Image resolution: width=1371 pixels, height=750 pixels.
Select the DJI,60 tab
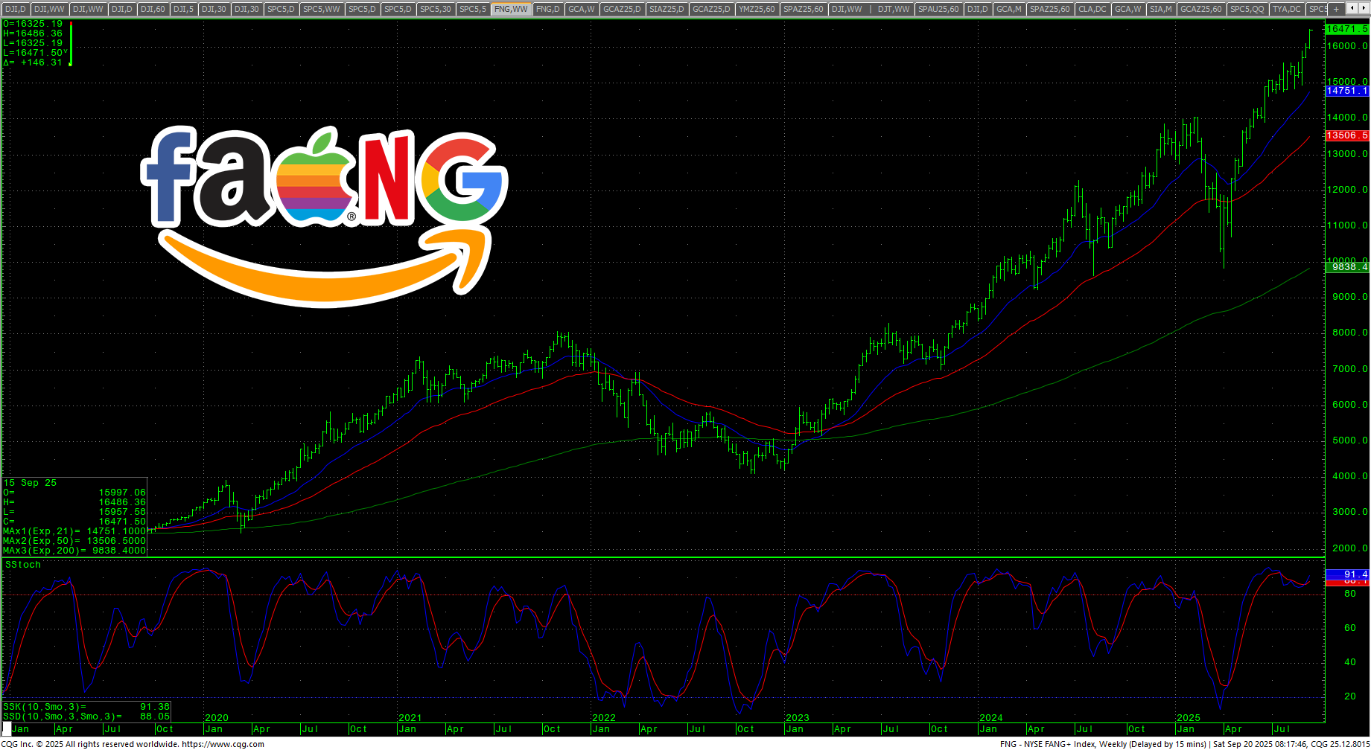[153, 9]
